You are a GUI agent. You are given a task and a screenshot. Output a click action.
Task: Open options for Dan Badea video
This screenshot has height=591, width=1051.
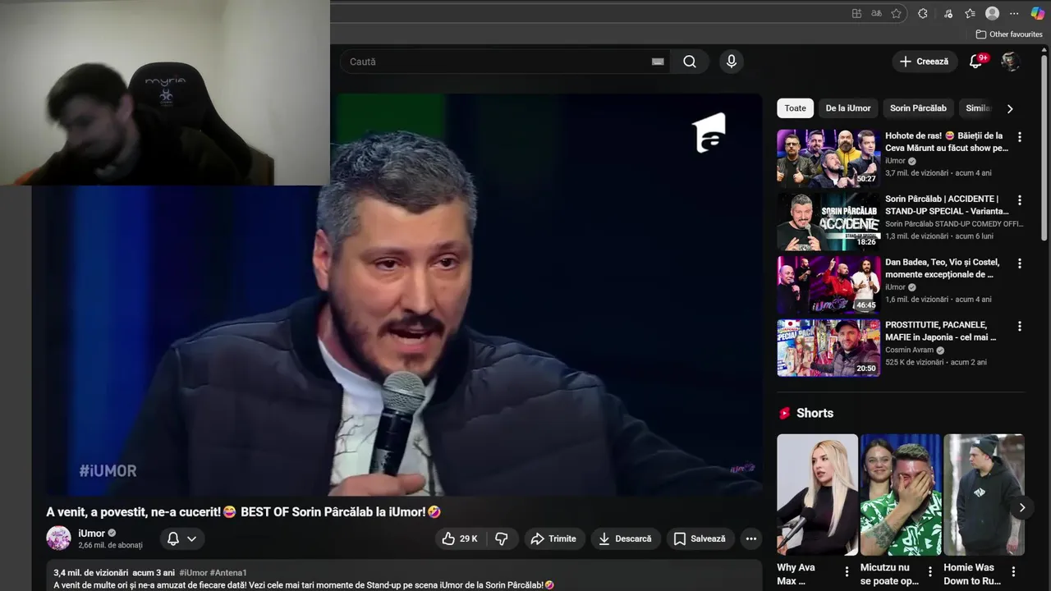pos(1020,263)
